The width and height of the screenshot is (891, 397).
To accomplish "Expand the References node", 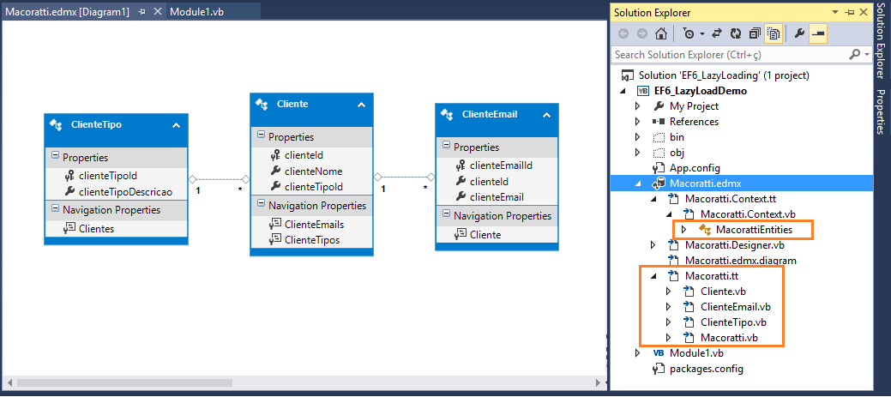I will tap(637, 122).
